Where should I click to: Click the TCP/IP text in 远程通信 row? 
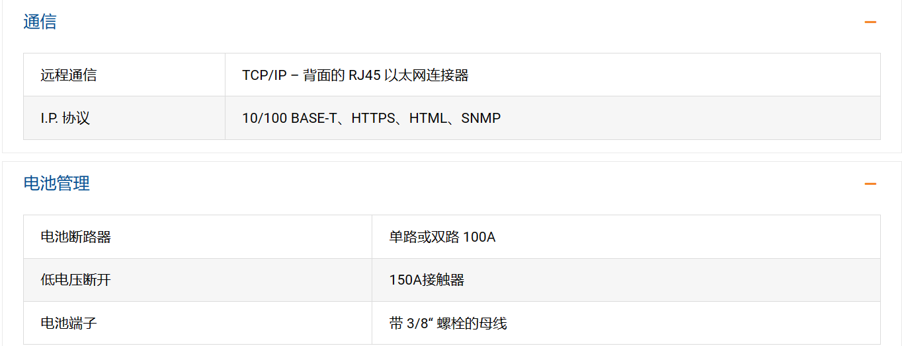[x=264, y=75]
